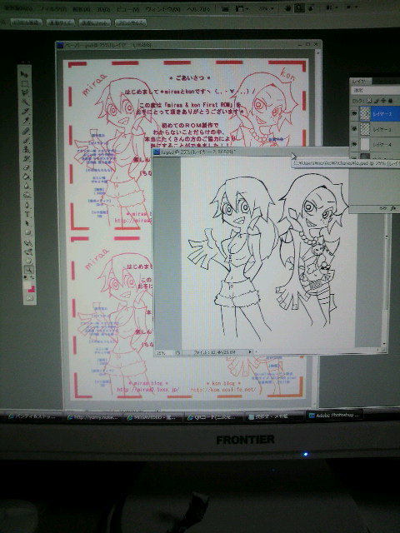400x533 pixels.
Task: Click the fx layer style button
Action: point(394,208)
